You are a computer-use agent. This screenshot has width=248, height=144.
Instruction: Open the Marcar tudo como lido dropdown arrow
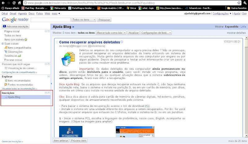coord(125,33)
